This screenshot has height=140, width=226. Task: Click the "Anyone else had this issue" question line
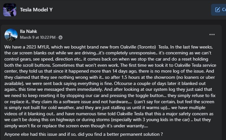coord(84,134)
